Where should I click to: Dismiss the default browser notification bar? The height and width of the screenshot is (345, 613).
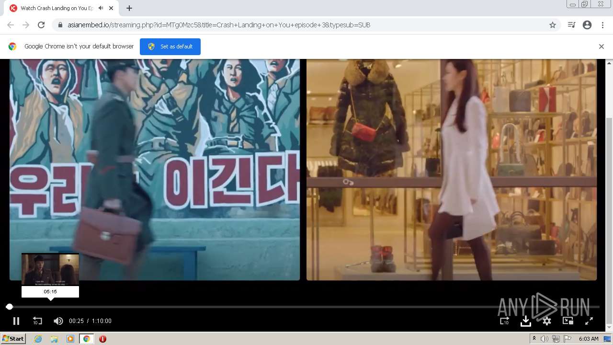tap(601, 46)
